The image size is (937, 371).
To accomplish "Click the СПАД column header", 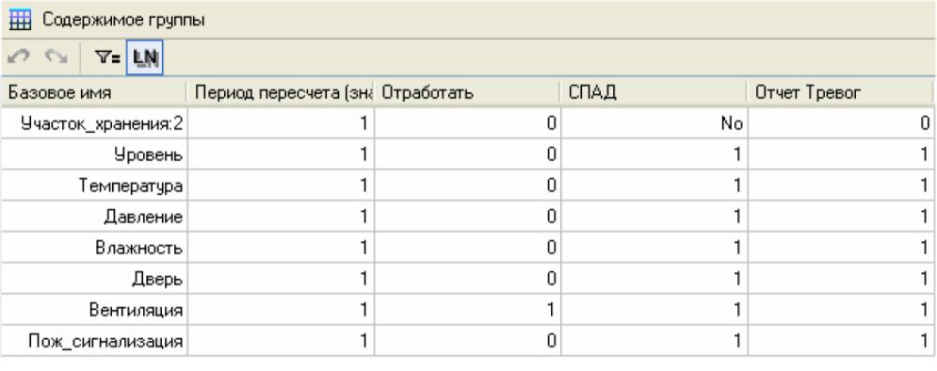I will (654, 93).
